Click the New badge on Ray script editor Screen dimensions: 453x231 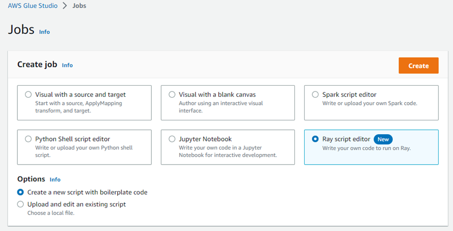pyautogui.click(x=383, y=139)
